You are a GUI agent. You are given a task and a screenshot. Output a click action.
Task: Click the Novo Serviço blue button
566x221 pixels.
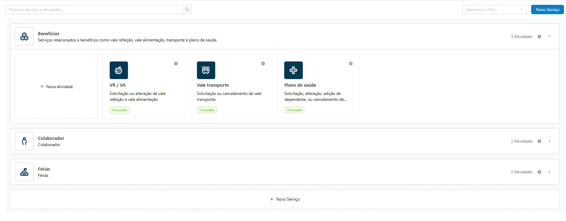coord(547,10)
